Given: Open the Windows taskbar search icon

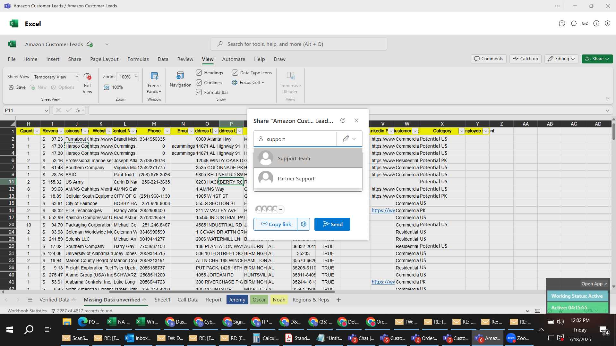Looking at the screenshot, I should tap(29, 330).
